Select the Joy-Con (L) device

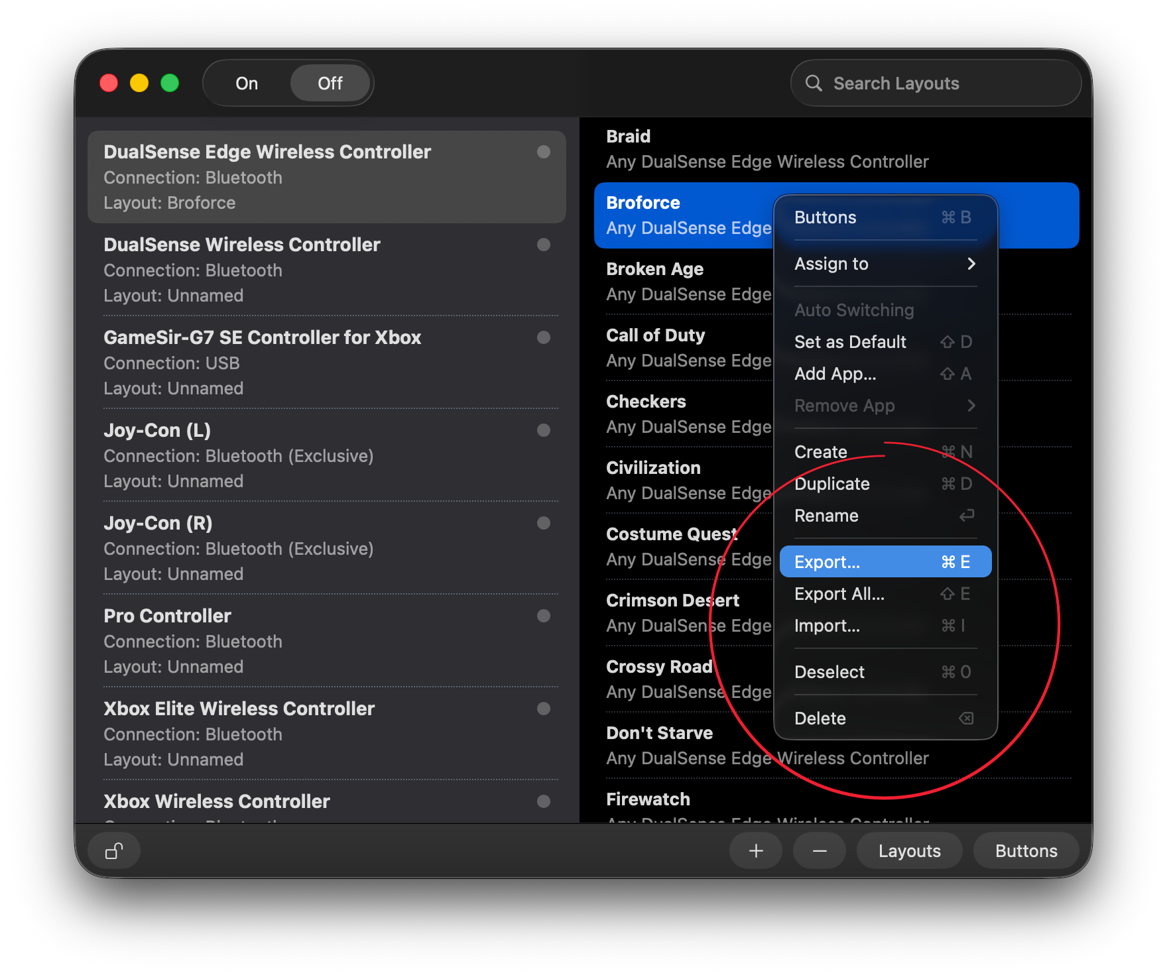pos(326,455)
